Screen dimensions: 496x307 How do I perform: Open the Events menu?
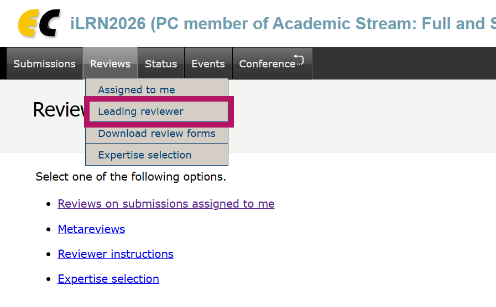pos(208,64)
